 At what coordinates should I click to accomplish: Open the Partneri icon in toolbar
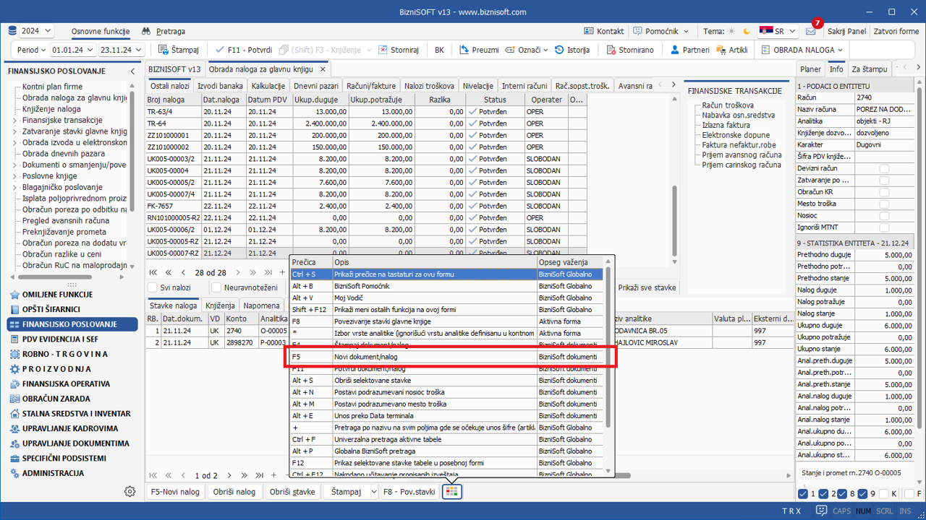point(675,50)
